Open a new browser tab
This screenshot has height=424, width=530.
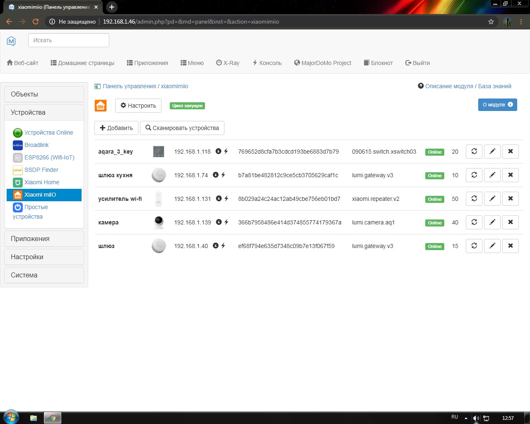[x=111, y=7]
